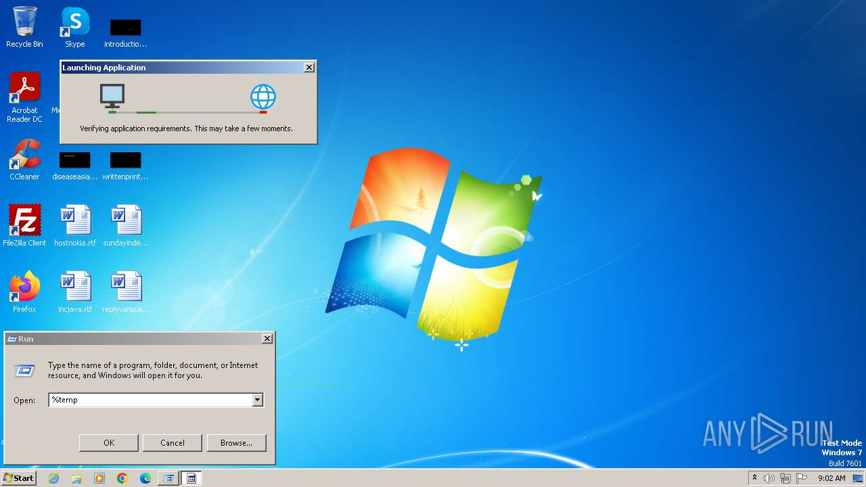Close the Launching Application dialog
The image size is (866, 487).
pyautogui.click(x=309, y=68)
